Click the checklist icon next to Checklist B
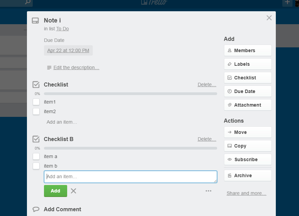The width and height of the screenshot is (299, 216). point(36,139)
